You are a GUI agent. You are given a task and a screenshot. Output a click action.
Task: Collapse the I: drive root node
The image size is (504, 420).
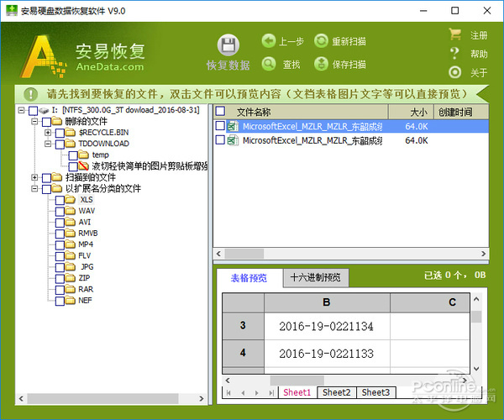[21, 110]
